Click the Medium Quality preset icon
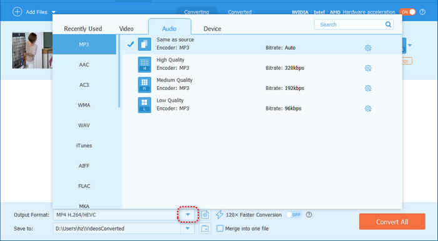Screen dimensions: 438x241 pos(145,85)
